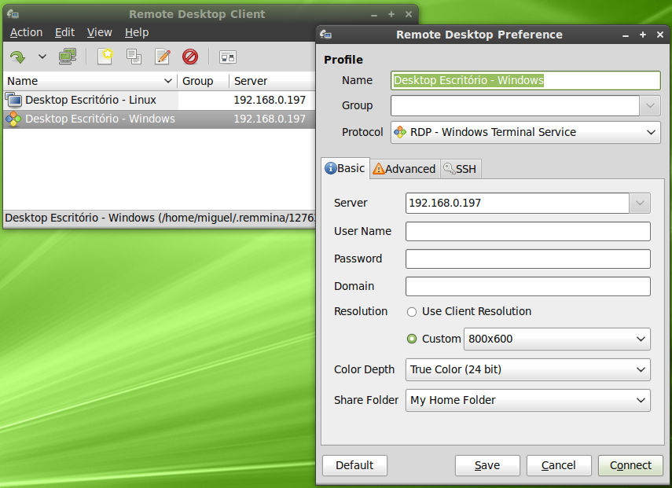Copy the selected connection profile icon
The height and width of the screenshot is (488, 672).
click(x=134, y=57)
